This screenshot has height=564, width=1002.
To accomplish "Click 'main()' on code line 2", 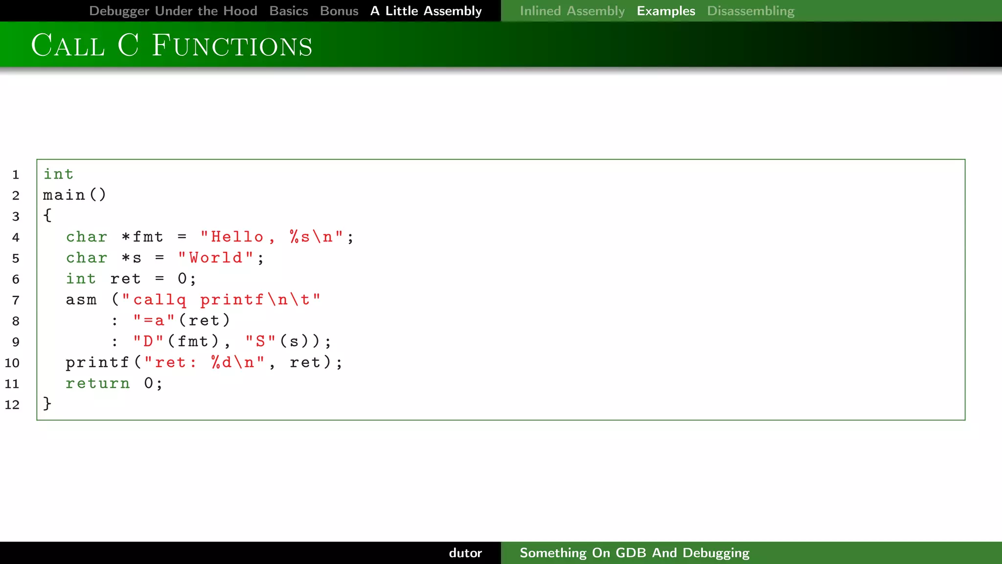I will 74,195.
